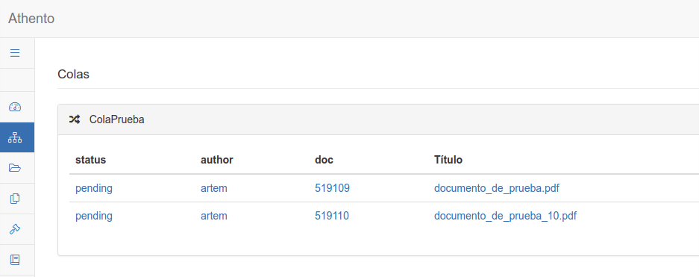Open the ColaPrueba queue header
The width and height of the screenshot is (699, 277).
117,119
